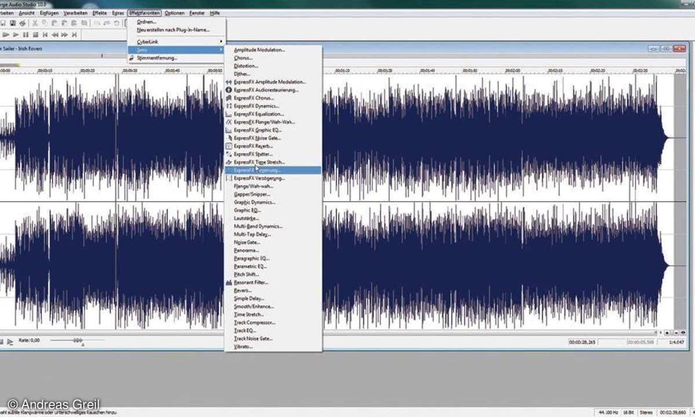The height and width of the screenshot is (417, 695).
Task: Jump to end with Go to End button
Action: pos(75,35)
